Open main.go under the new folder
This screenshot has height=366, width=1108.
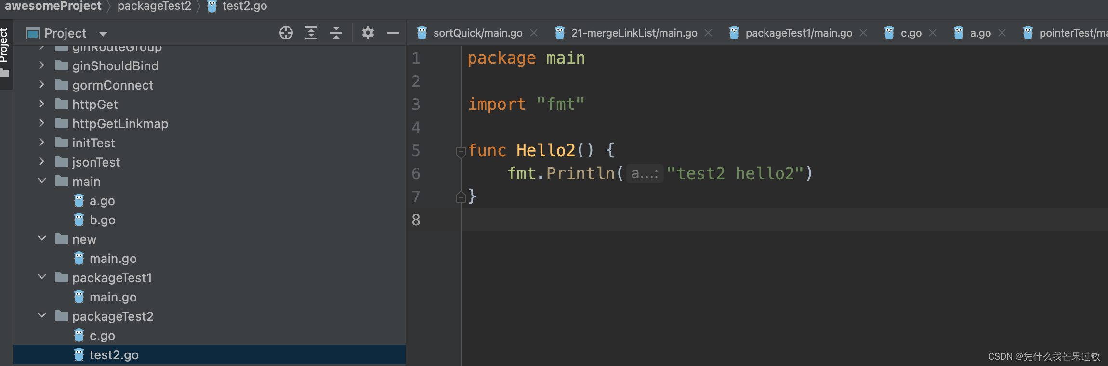[113, 259]
